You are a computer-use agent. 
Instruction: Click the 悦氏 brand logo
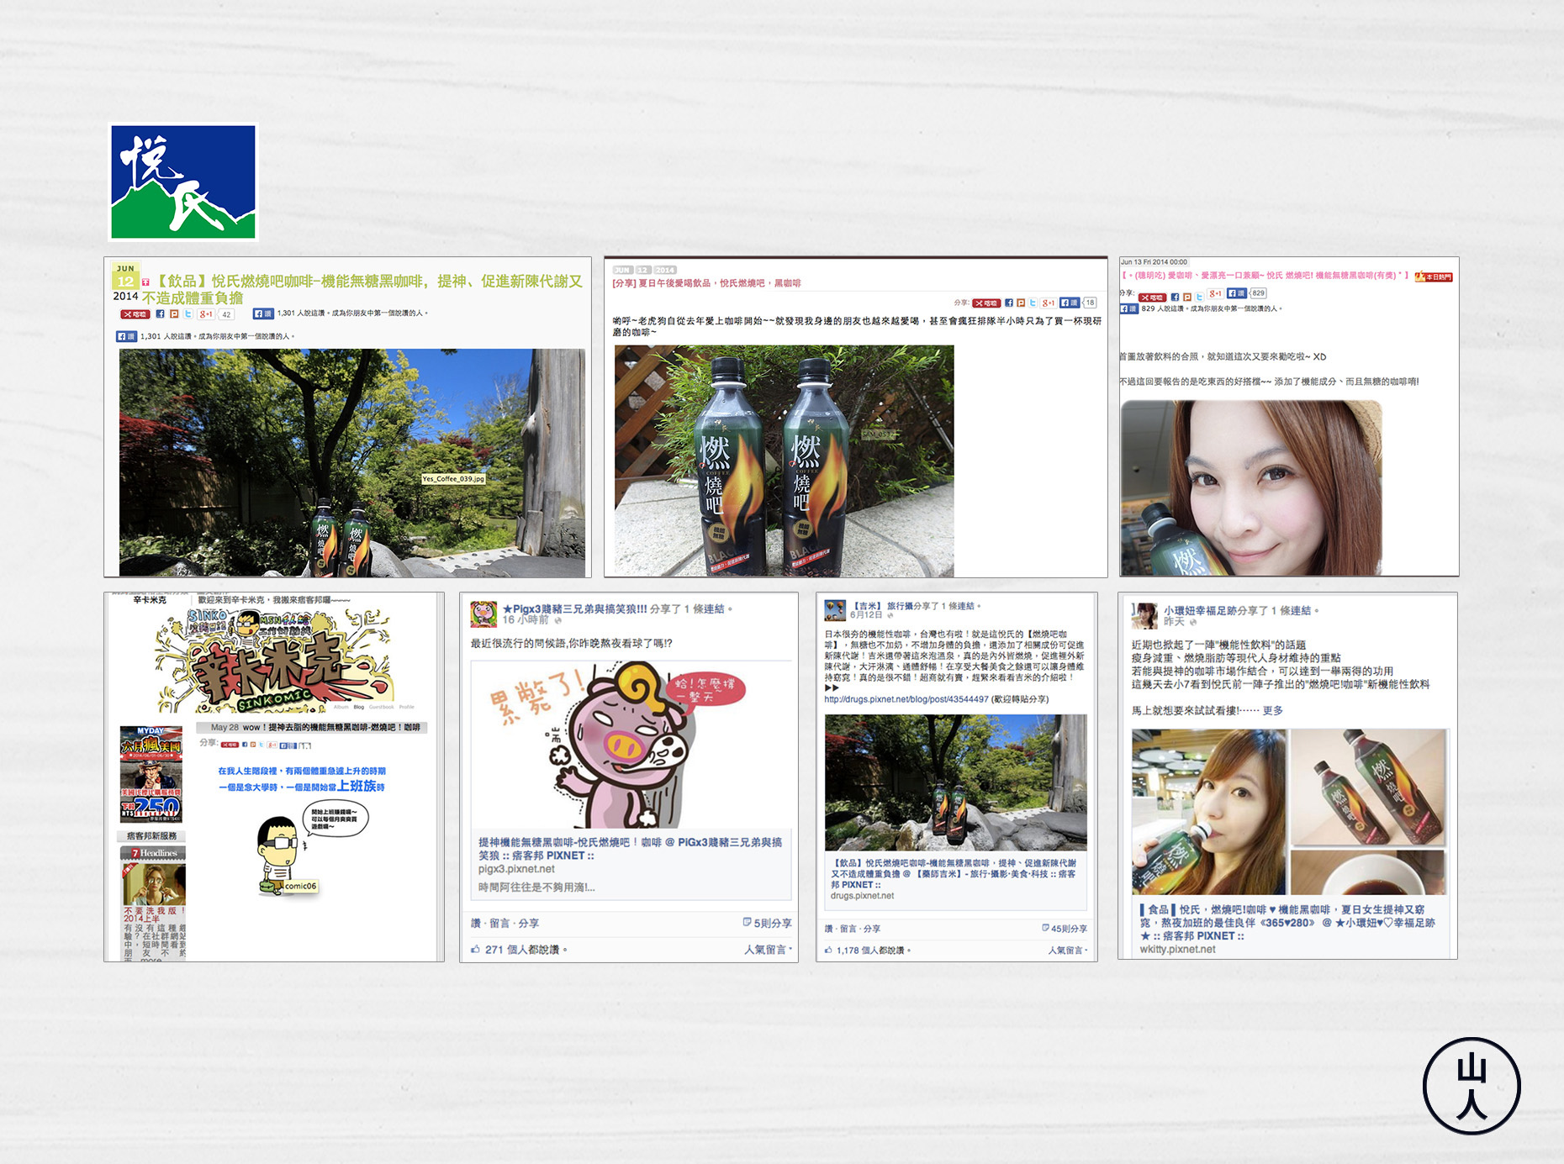click(183, 182)
